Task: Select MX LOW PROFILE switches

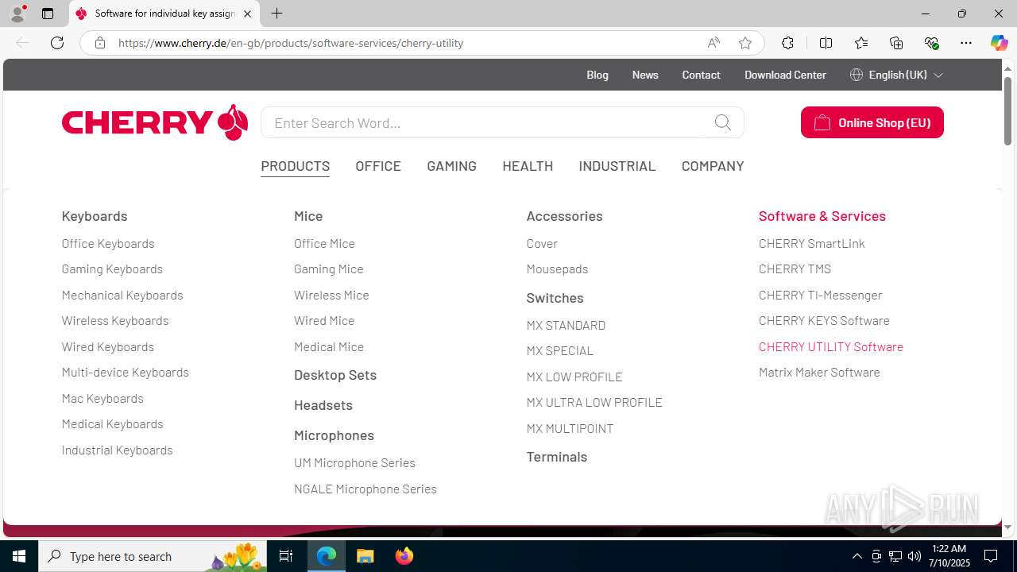Action: pyautogui.click(x=574, y=377)
